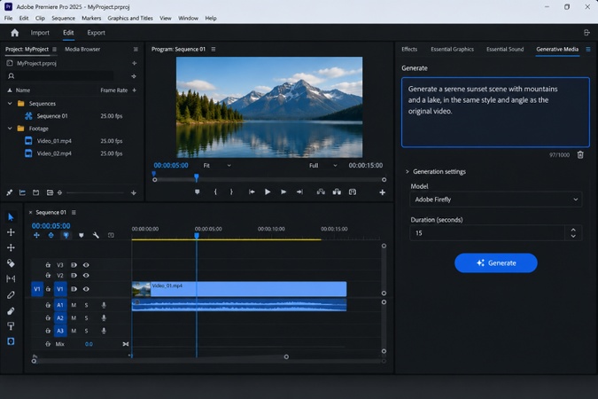Click the Program monitor playhead scrubber
Image resolution: width=598 pixels, height=399 pixels.
(197, 177)
